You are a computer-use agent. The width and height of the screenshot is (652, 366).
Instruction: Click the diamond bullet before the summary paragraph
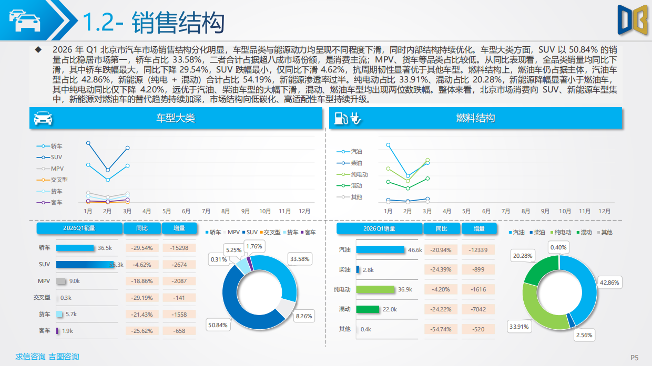pyautogui.click(x=38, y=50)
